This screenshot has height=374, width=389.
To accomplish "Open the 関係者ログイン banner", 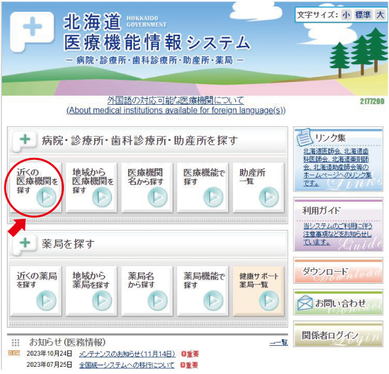I will pos(338,334).
